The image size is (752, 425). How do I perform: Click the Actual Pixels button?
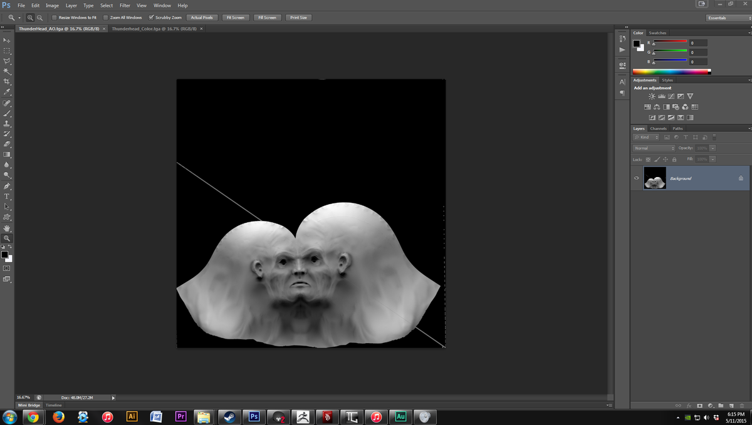point(201,18)
